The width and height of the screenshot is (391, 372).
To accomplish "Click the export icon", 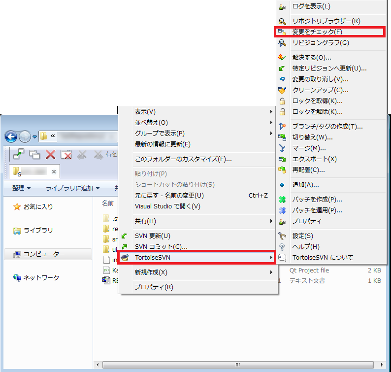I will click(282, 159).
